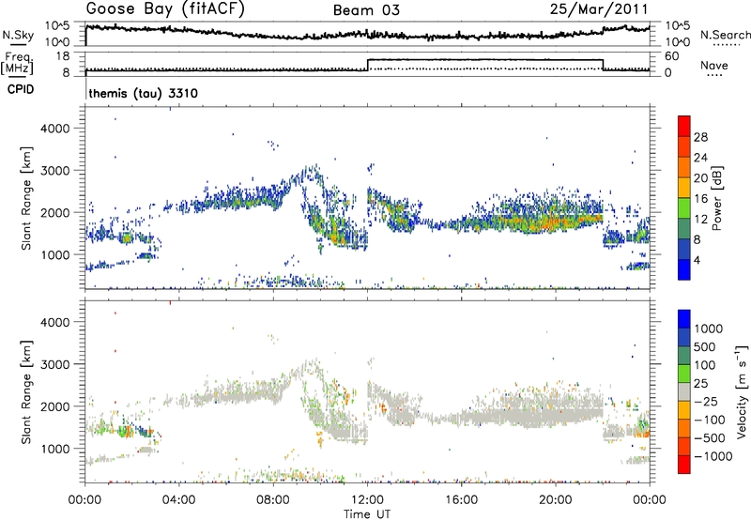The image size is (751, 520).
Task: Click '4000' on the power panel range axis
Action: click(55, 129)
